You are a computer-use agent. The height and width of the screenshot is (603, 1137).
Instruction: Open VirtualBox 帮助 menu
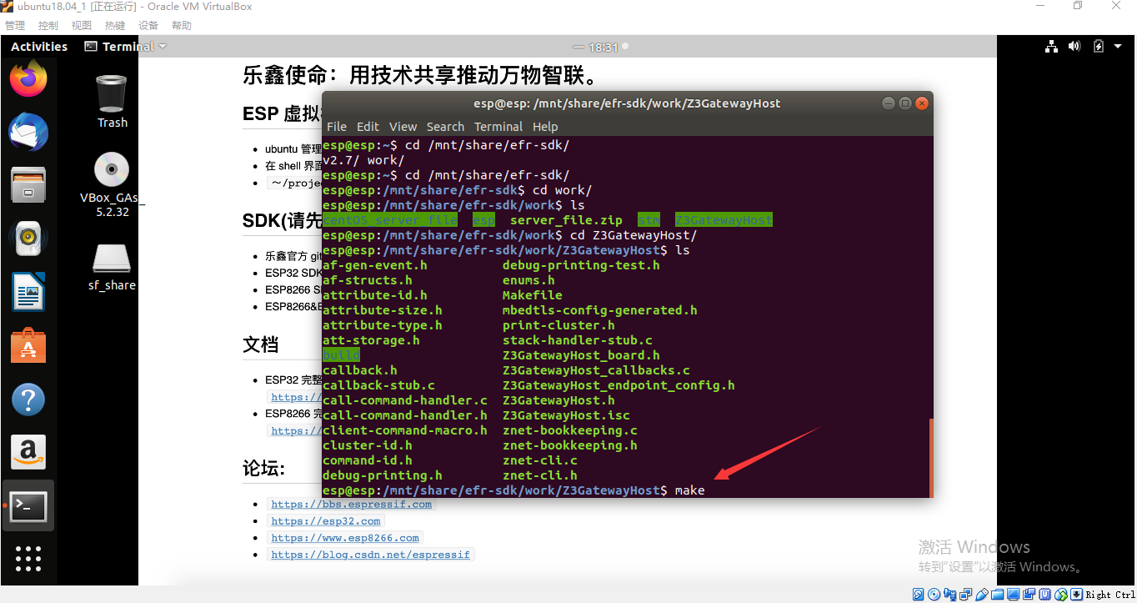182,26
